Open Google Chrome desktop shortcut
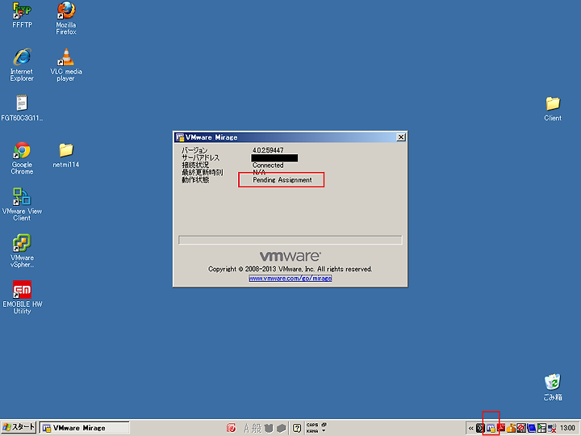Screen dimensions: 581x436 point(22,158)
